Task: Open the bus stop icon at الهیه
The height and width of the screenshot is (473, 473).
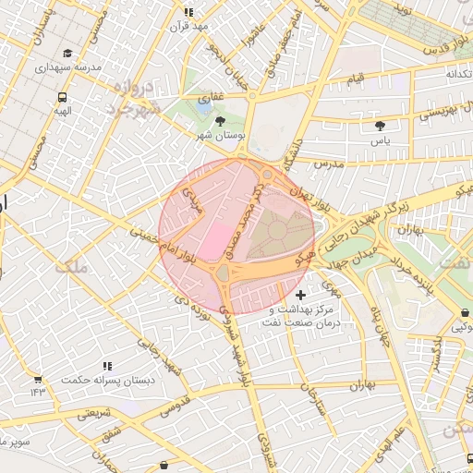Action: 62,98
